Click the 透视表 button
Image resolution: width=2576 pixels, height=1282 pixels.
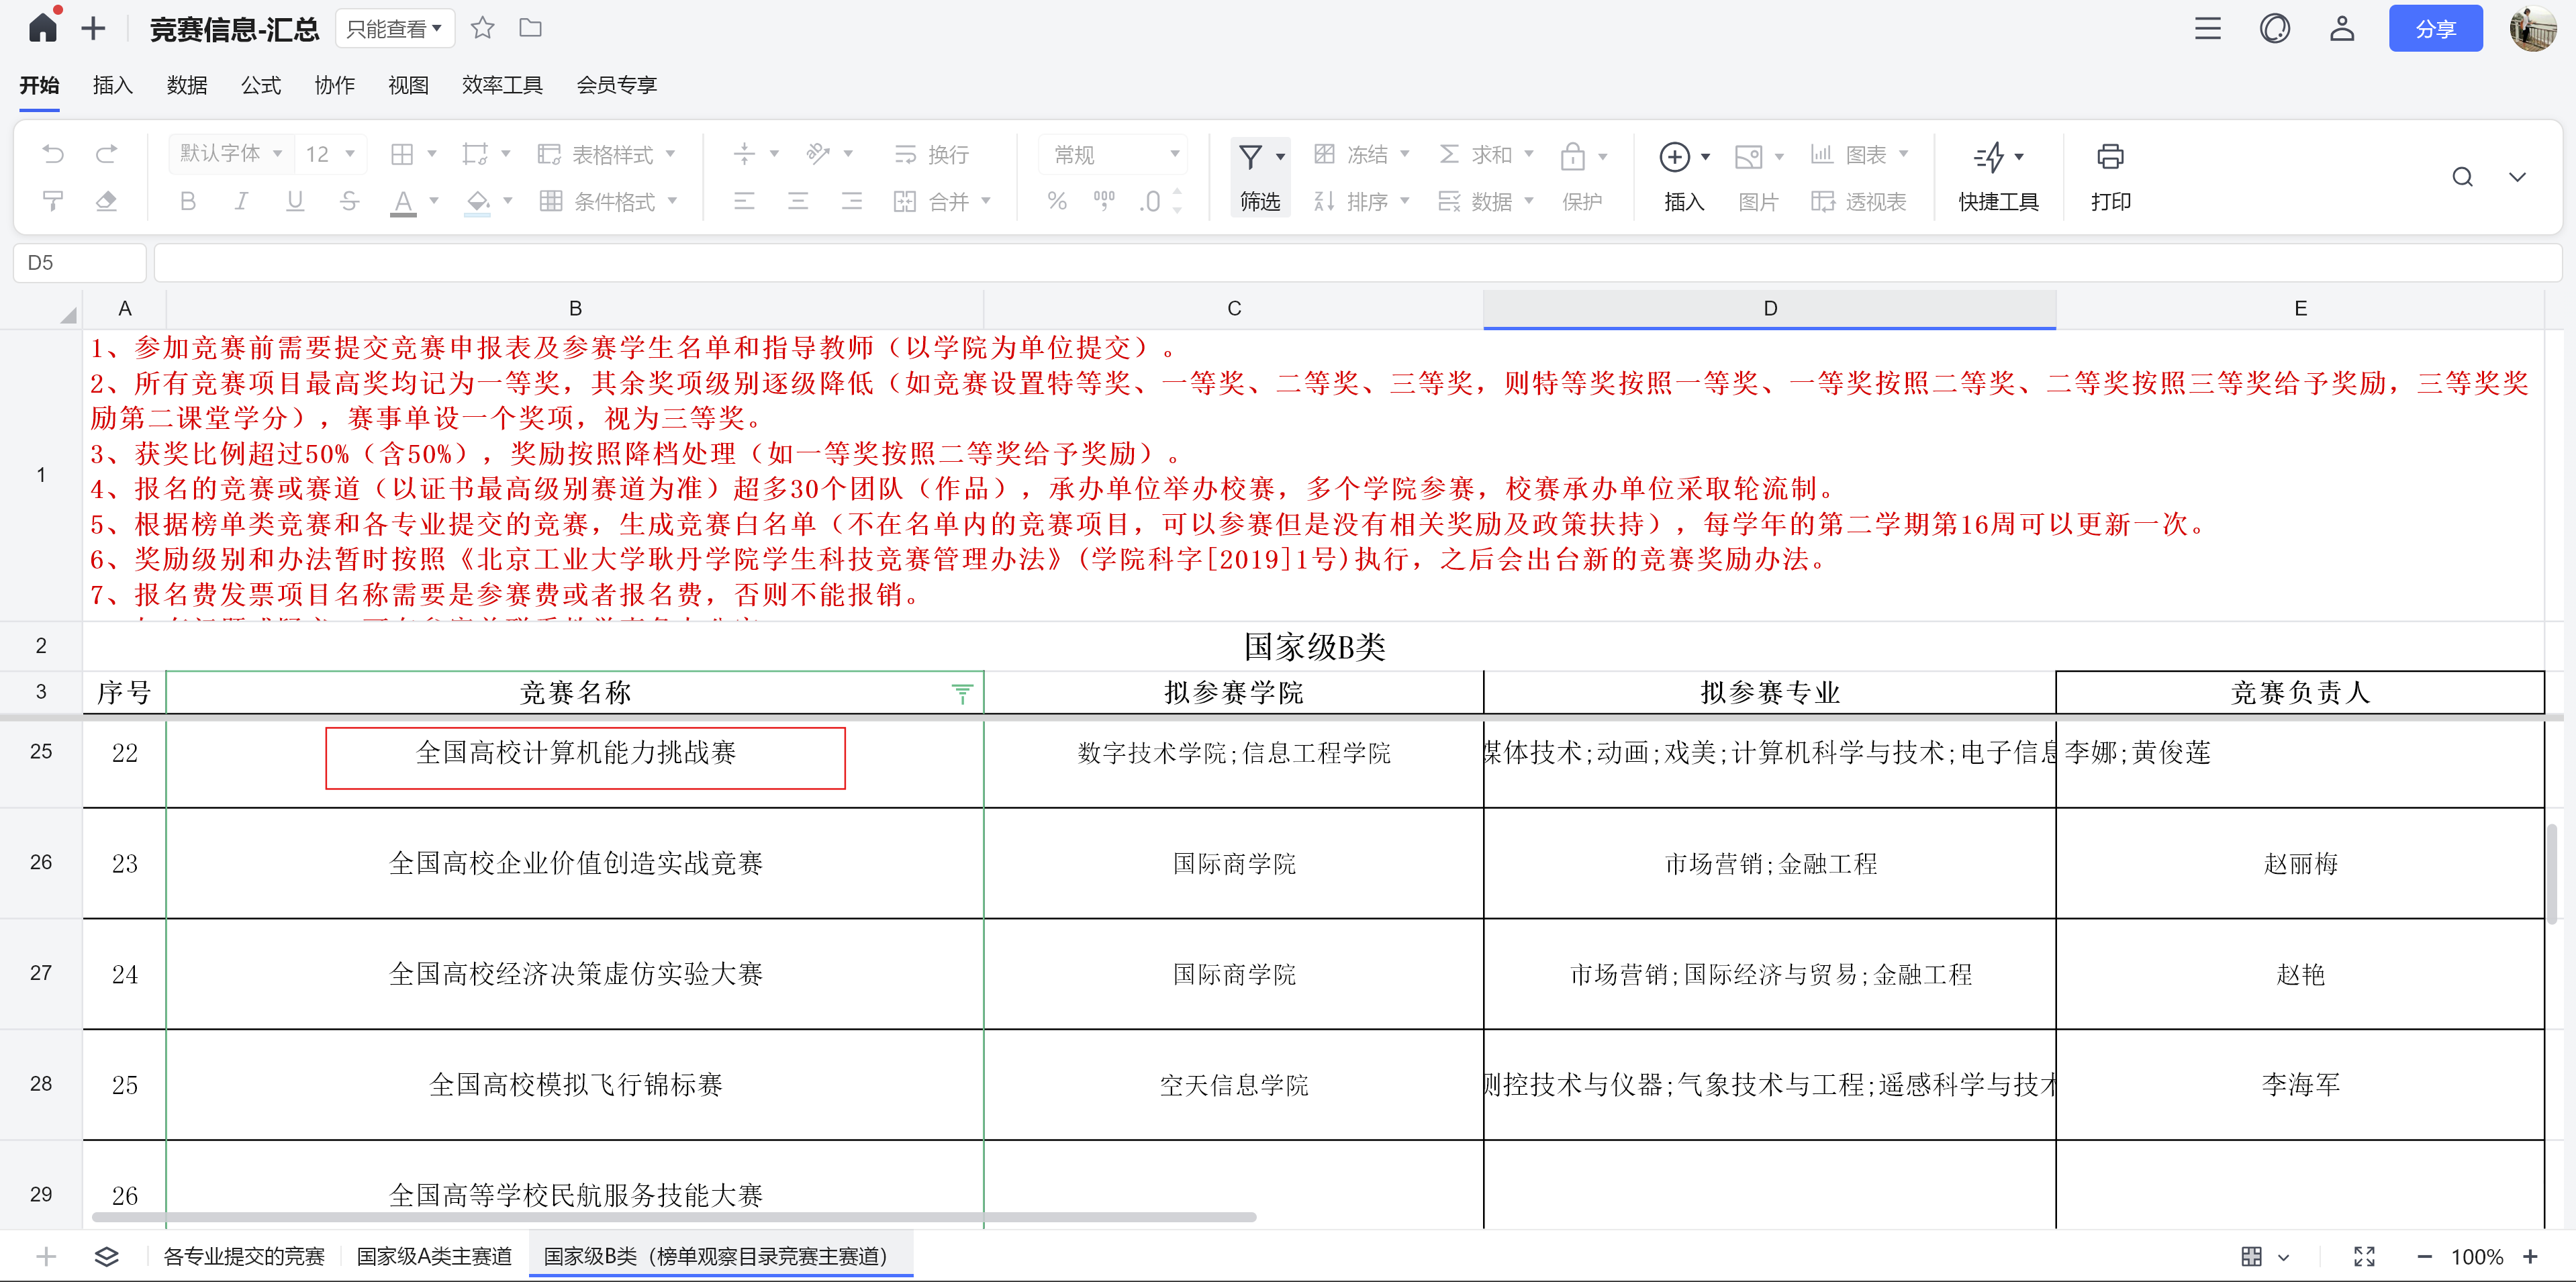tap(1858, 201)
